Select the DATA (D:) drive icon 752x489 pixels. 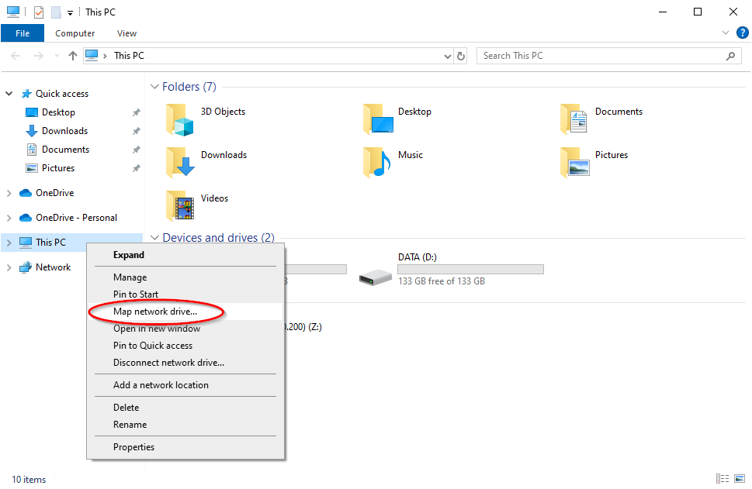tap(376, 274)
